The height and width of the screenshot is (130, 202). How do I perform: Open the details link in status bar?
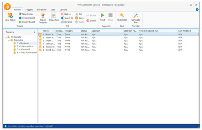tap(49, 126)
